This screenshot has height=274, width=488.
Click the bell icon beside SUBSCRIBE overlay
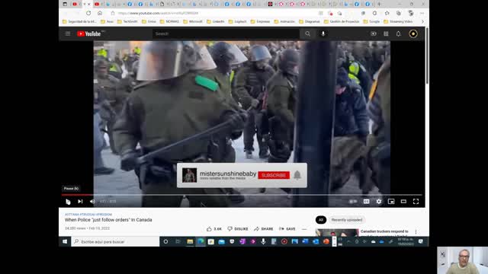point(297,175)
